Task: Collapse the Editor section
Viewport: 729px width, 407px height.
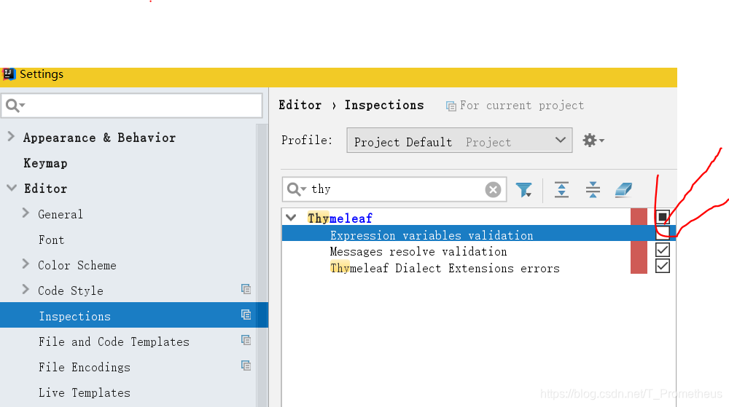Action: pyautogui.click(x=12, y=188)
